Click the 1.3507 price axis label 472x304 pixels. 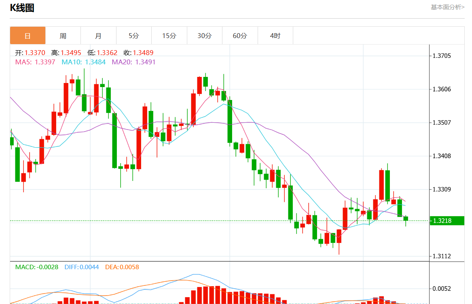point(442,123)
